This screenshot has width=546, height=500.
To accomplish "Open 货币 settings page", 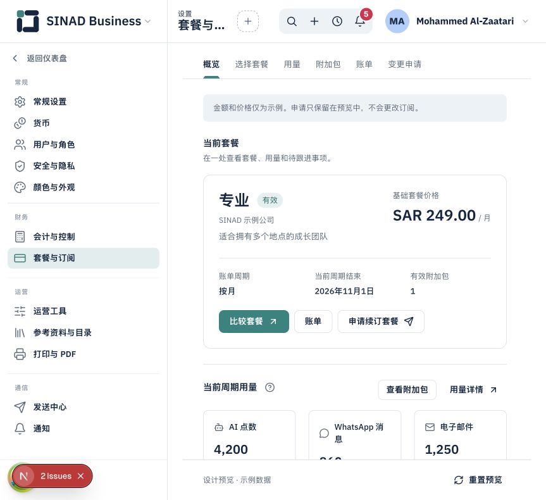I will tap(84, 123).
